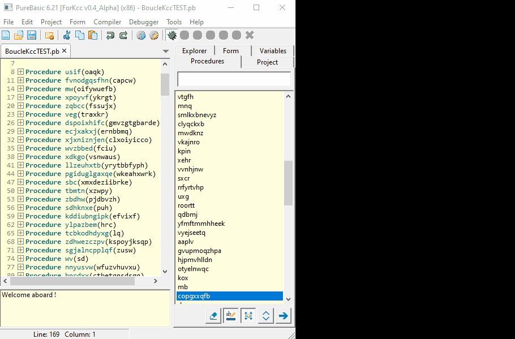Expand the fold for Procedure usif
Viewport: 515px width, 339px height.
point(20,72)
